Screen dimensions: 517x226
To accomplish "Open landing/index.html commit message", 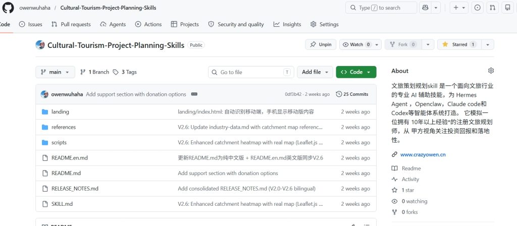I will [246, 111].
